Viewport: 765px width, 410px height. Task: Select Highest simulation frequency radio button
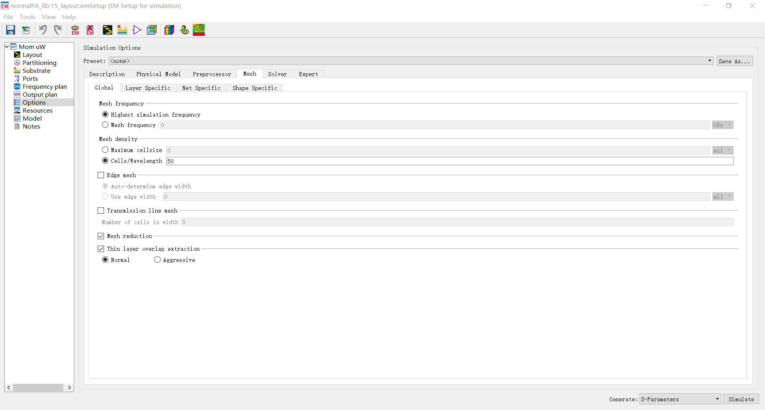click(105, 114)
